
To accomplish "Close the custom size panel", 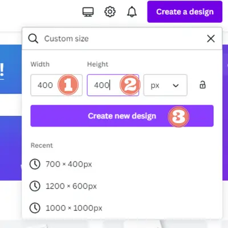I will tap(211, 39).
